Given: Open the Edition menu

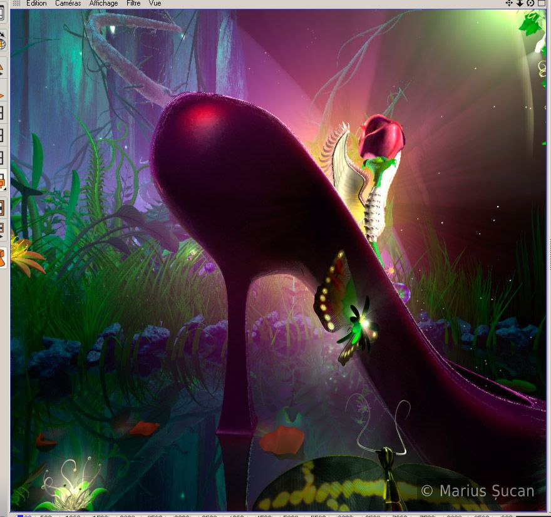Looking at the screenshot, I should [x=36, y=3].
